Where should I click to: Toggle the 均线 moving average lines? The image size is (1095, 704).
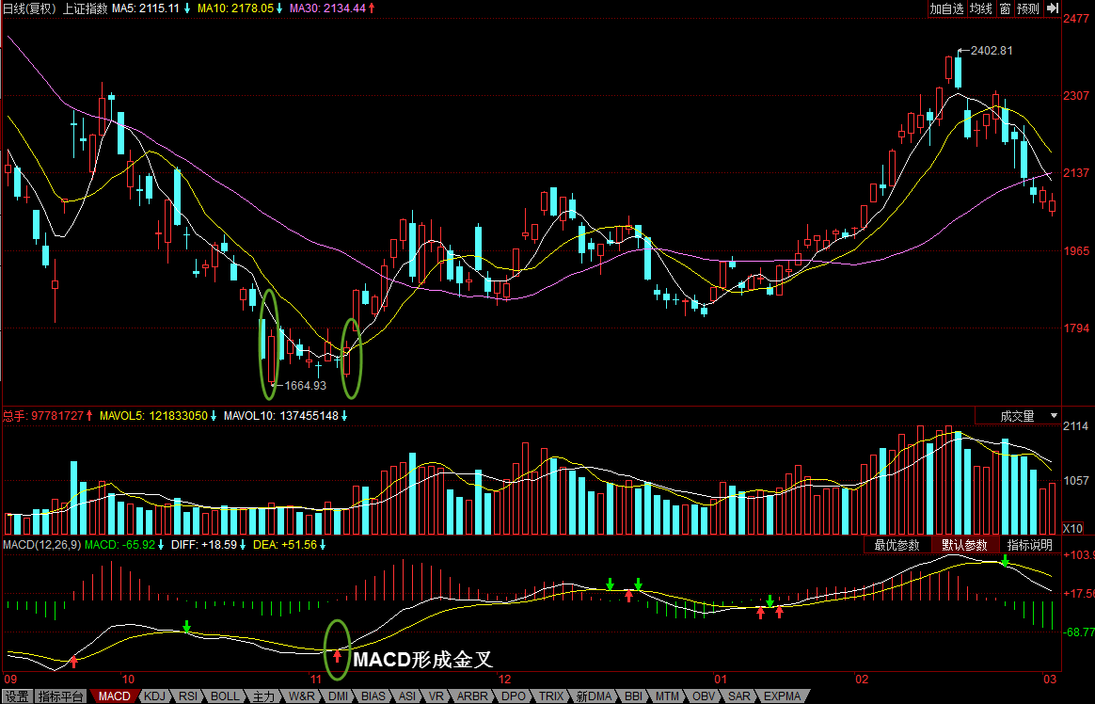pyautogui.click(x=980, y=8)
